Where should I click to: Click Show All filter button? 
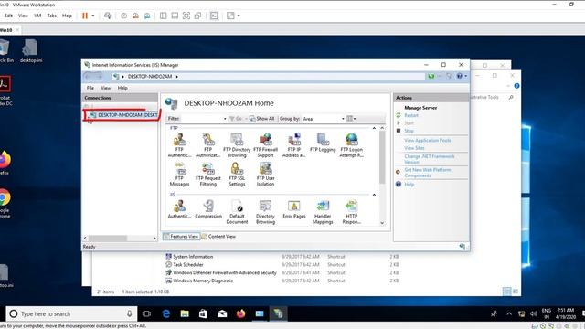(262, 119)
